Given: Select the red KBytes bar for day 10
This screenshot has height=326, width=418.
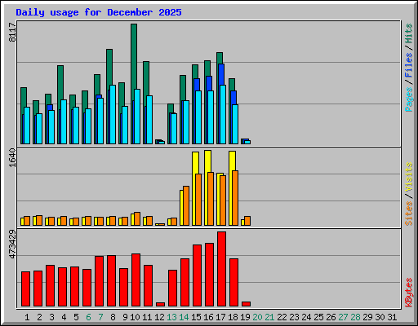Looking at the screenshot, I should (x=136, y=280).
